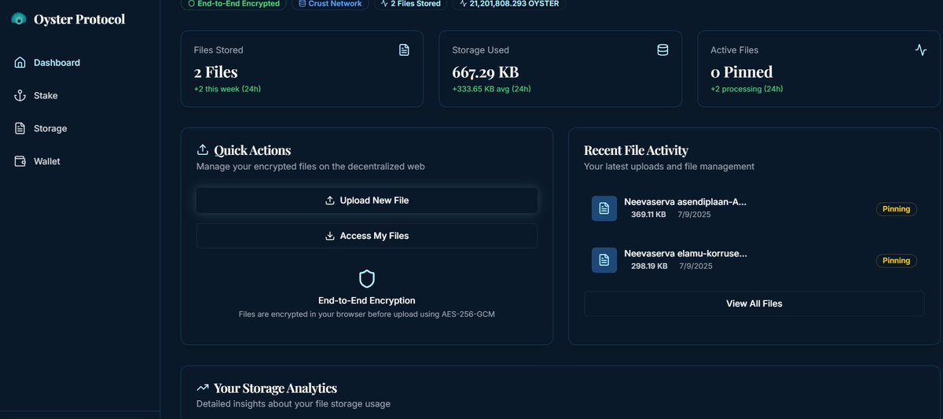Click Pinning status of the 298.19 KB file

coord(897,260)
